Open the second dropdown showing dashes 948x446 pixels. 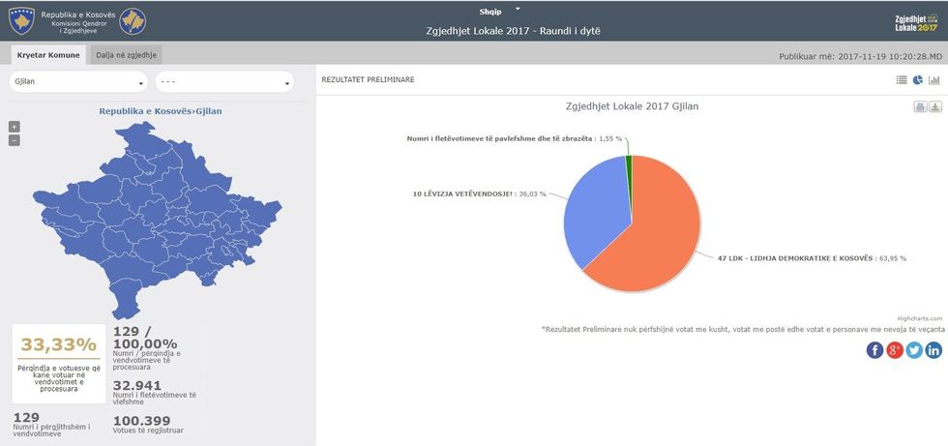pyautogui.click(x=223, y=82)
